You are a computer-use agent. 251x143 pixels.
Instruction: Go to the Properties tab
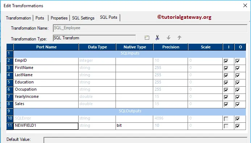pyautogui.click(x=59, y=18)
